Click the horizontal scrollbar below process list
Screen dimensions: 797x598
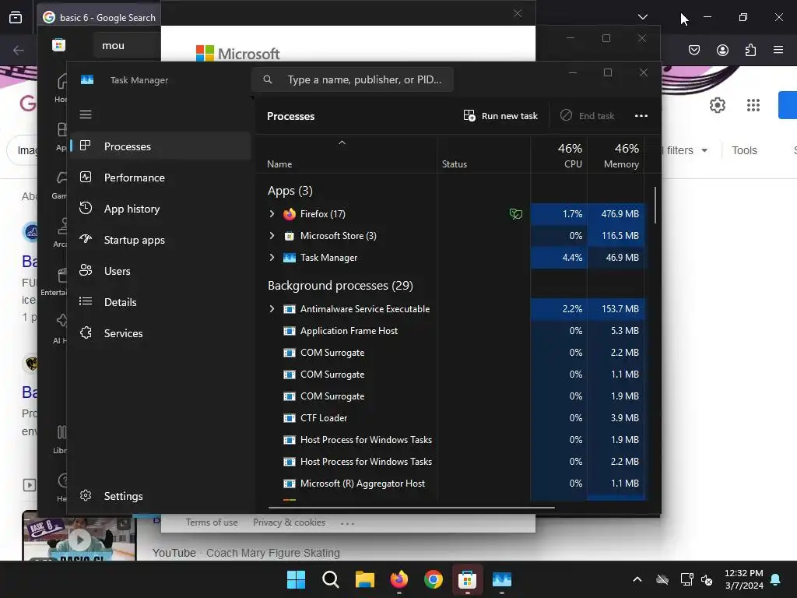click(411, 507)
